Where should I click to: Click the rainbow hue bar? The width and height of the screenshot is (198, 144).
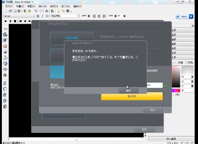click(176, 90)
